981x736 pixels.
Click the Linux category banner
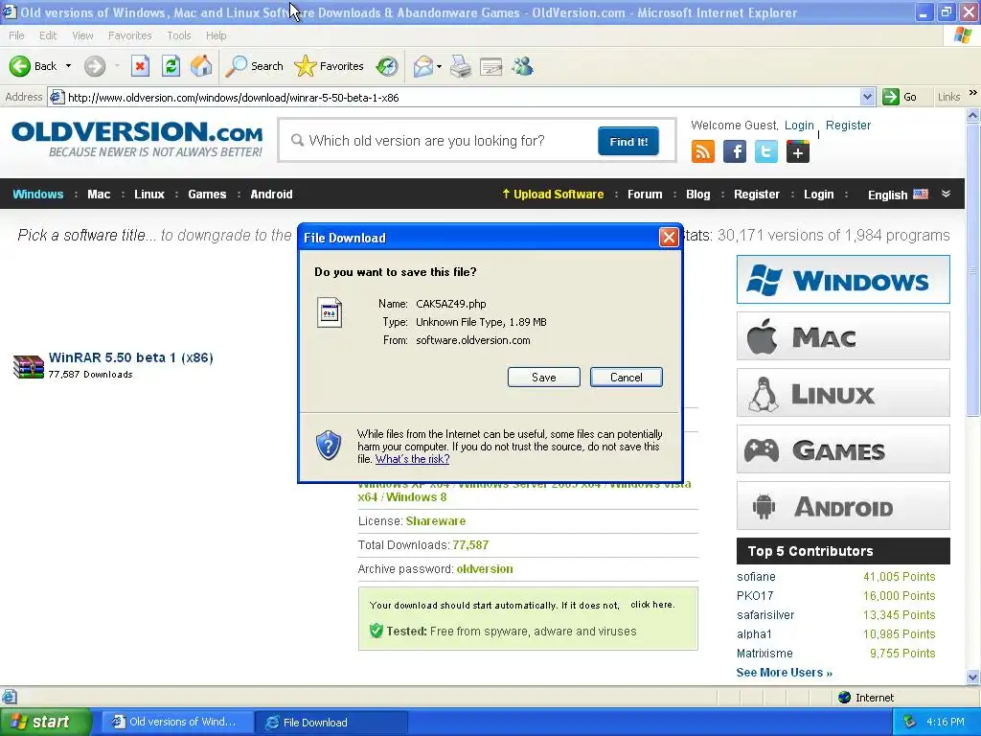coord(843,392)
